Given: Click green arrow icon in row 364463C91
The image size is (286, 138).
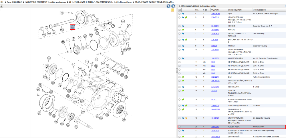Looking at the screenshot, I should (x=183, y=109).
